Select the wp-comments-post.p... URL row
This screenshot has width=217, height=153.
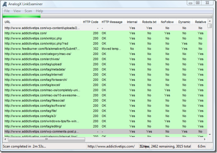click(x=105, y=131)
